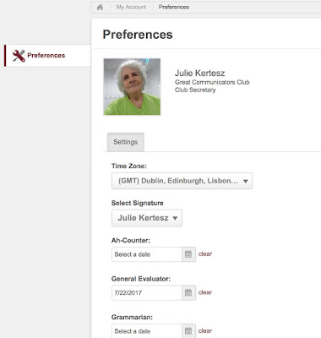Image resolution: width=321 pixels, height=338 pixels.
Task: Expand the Julie Kertesz signature combo box
Action: pyautogui.click(x=147, y=218)
